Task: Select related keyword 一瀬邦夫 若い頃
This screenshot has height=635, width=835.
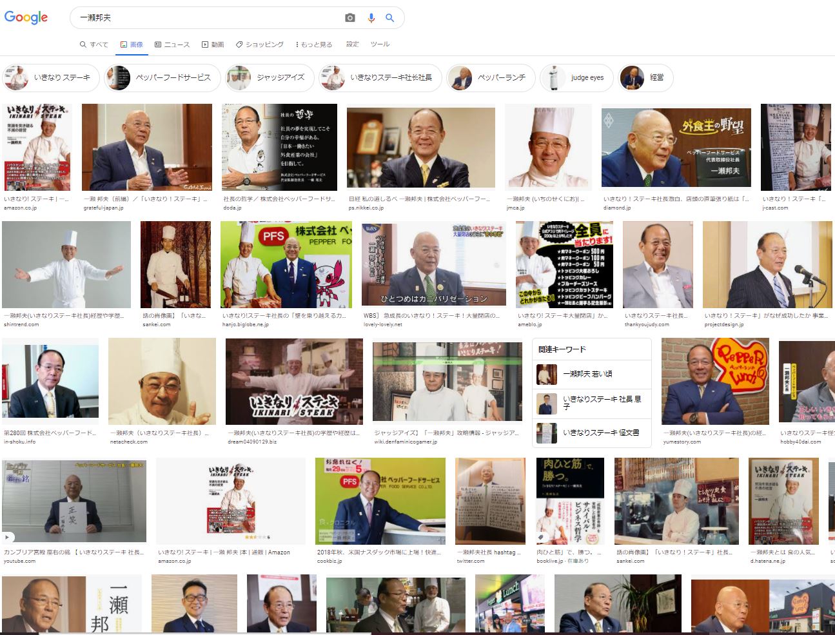Action: coord(592,374)
